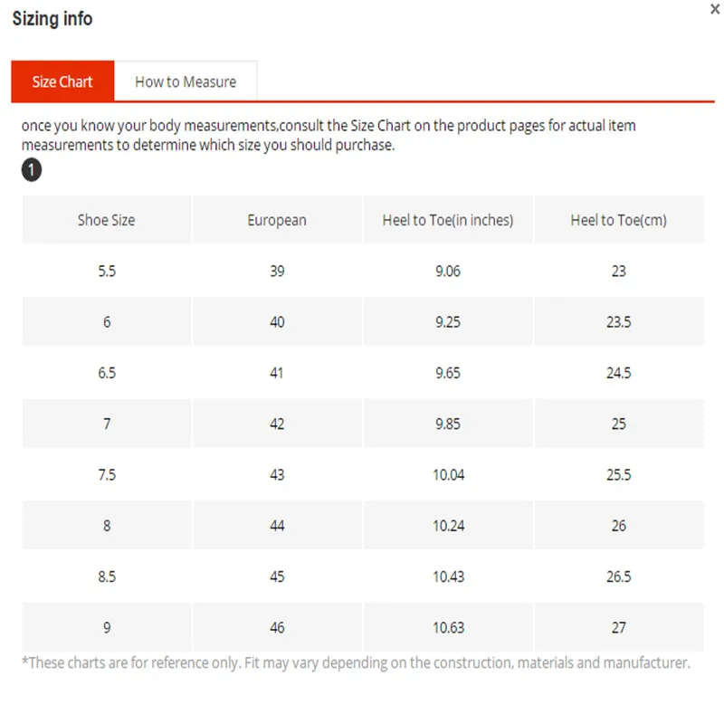Image resolution: width=724 pixels, height=724 pixels.
Task: Select European size 46 cell
Action: [277, 627]
